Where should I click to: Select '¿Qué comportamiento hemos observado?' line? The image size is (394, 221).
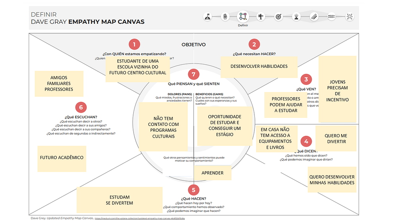(x=194, y=207)
